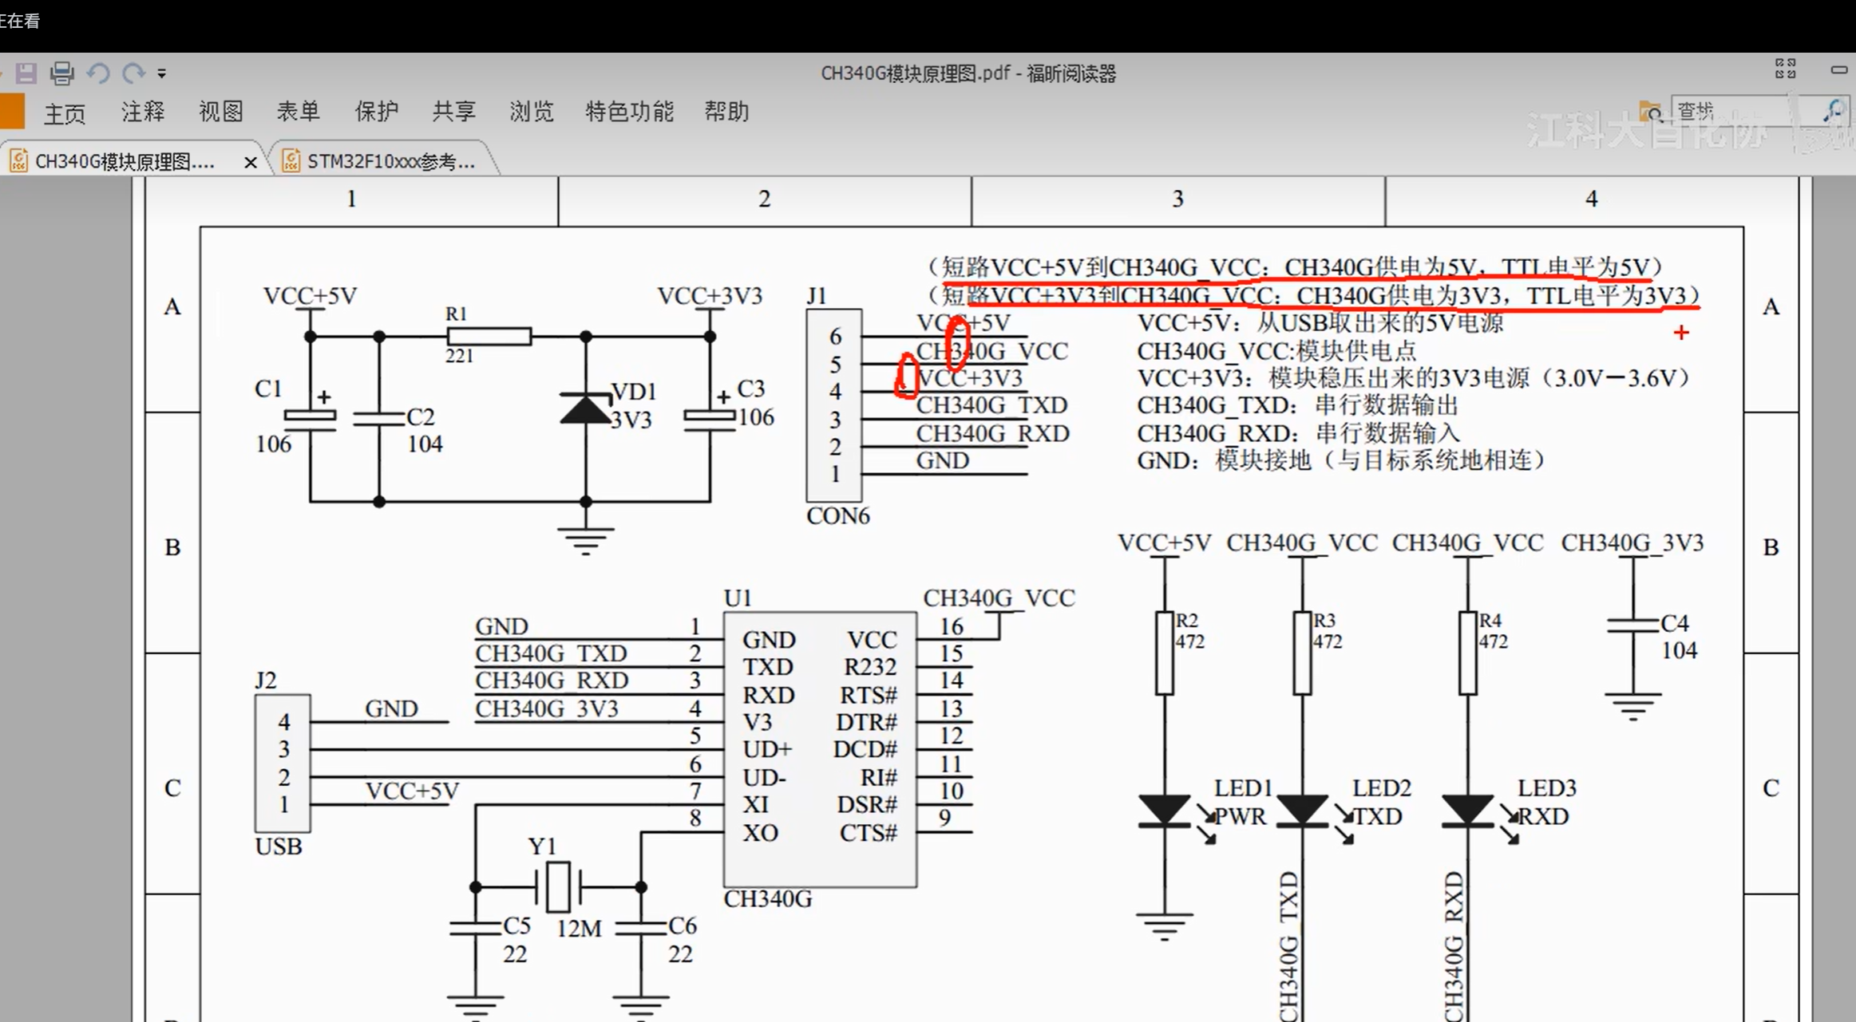Viewport: 1856px width, 1022px height.
Task: Click the folder search icon beside find box
Action: coord(1650,112)
